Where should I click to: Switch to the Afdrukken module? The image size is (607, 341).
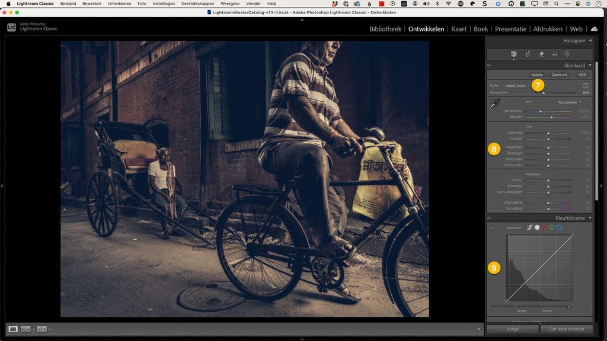(548, 29)
